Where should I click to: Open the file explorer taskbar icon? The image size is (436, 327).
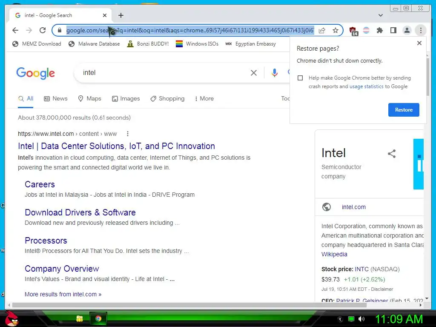click(80, 318)
